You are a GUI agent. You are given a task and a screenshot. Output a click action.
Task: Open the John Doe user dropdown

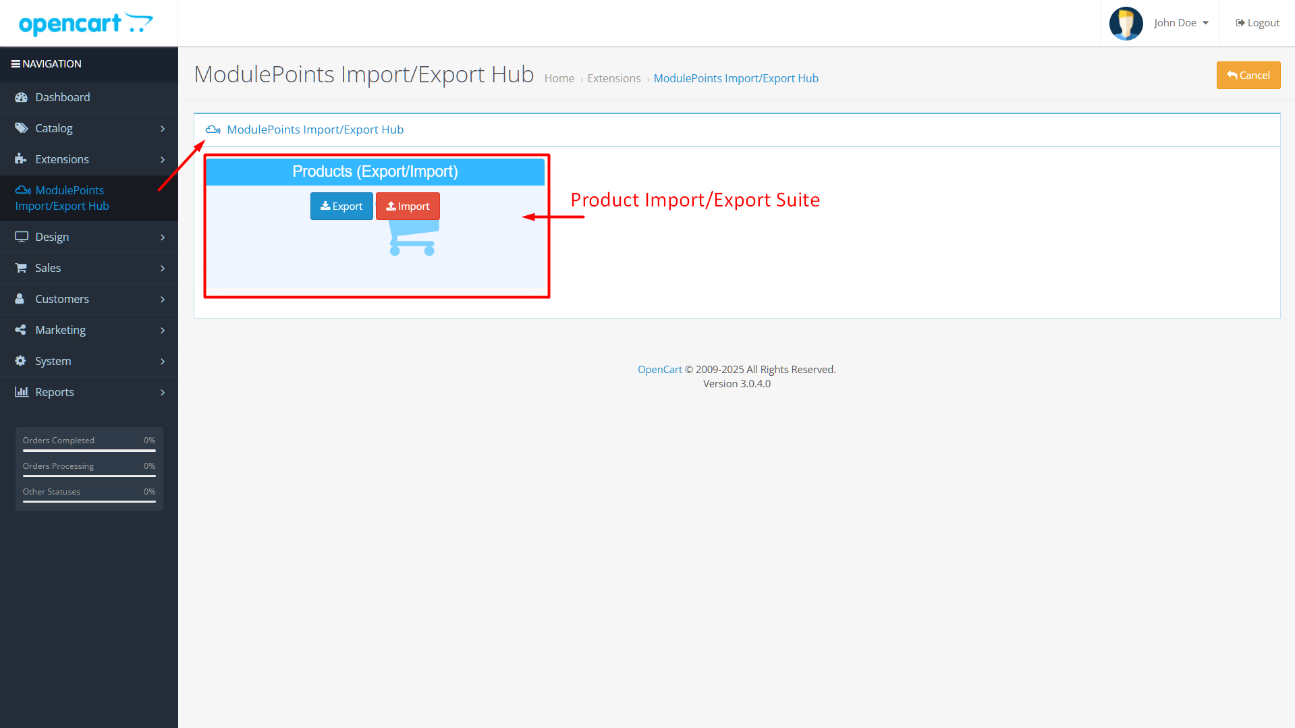tap(1181, 23)
